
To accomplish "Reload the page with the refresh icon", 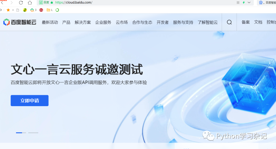I will [x=21, y=3].
